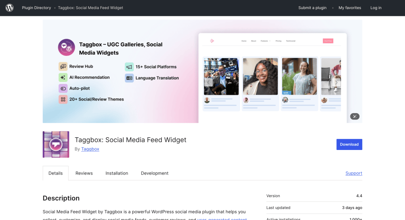Switch to the Development tab
Screen dimensions: 405x220
(155, 173)
